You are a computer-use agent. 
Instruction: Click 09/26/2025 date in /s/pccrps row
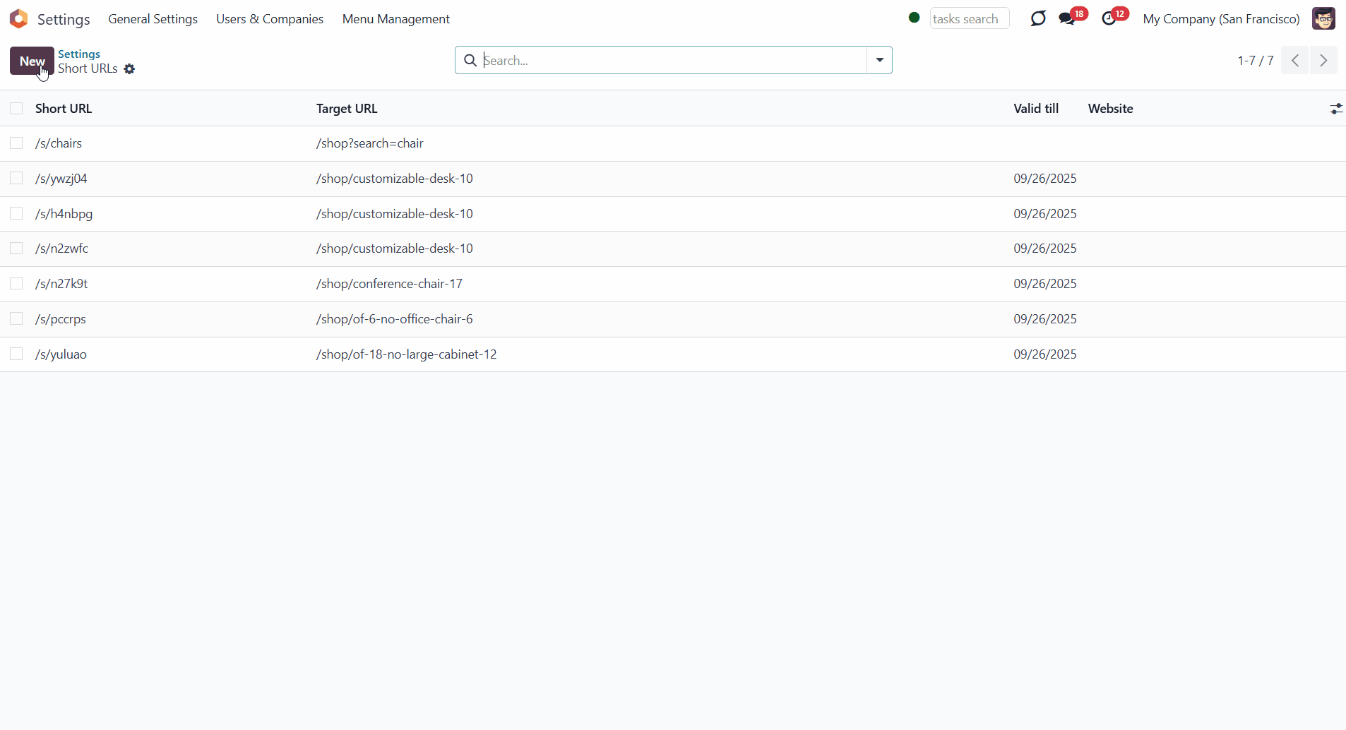[x=1045, y=319]
